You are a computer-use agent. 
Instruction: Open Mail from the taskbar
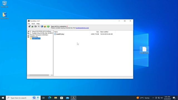pos(67,98)
